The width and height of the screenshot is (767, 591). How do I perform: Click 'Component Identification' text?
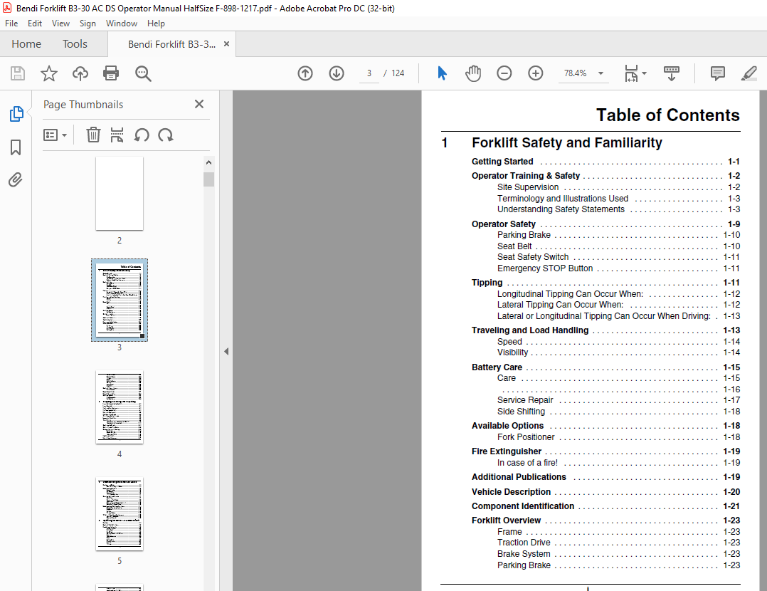tap(523, 506)
